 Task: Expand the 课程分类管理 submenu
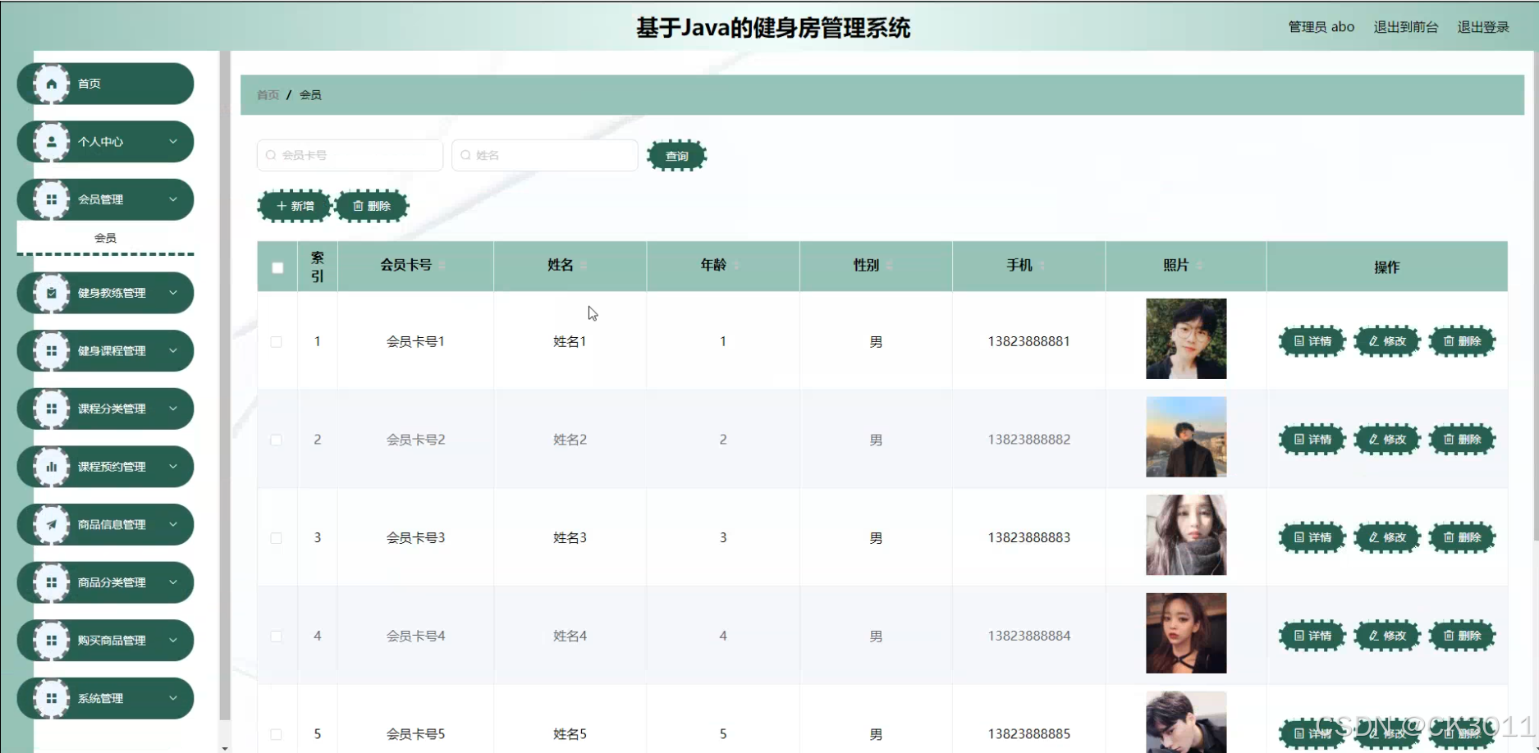click(x=172, y=408)
